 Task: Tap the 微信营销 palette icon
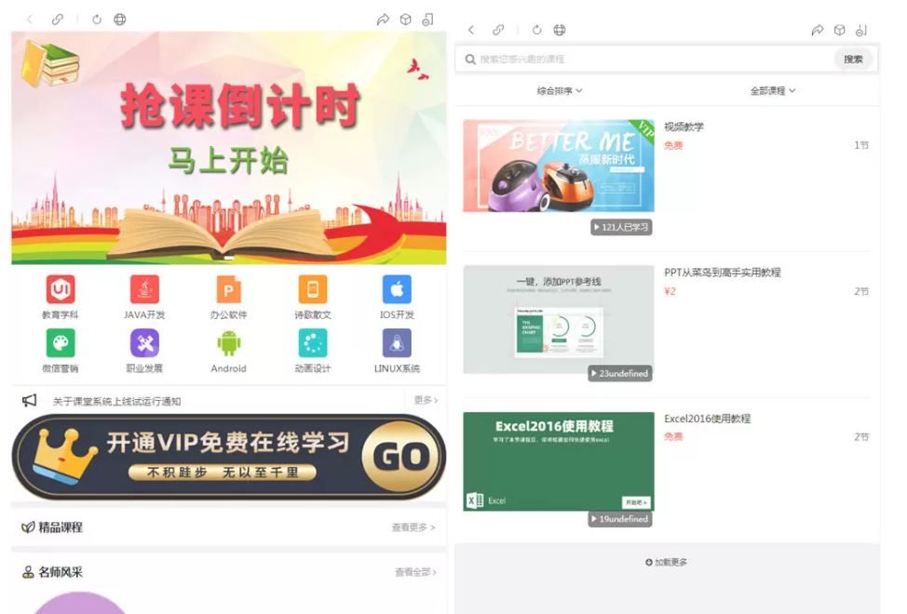[x=61, y=343]
